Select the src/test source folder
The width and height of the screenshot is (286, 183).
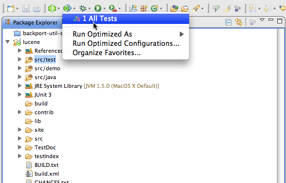(45, 60)
